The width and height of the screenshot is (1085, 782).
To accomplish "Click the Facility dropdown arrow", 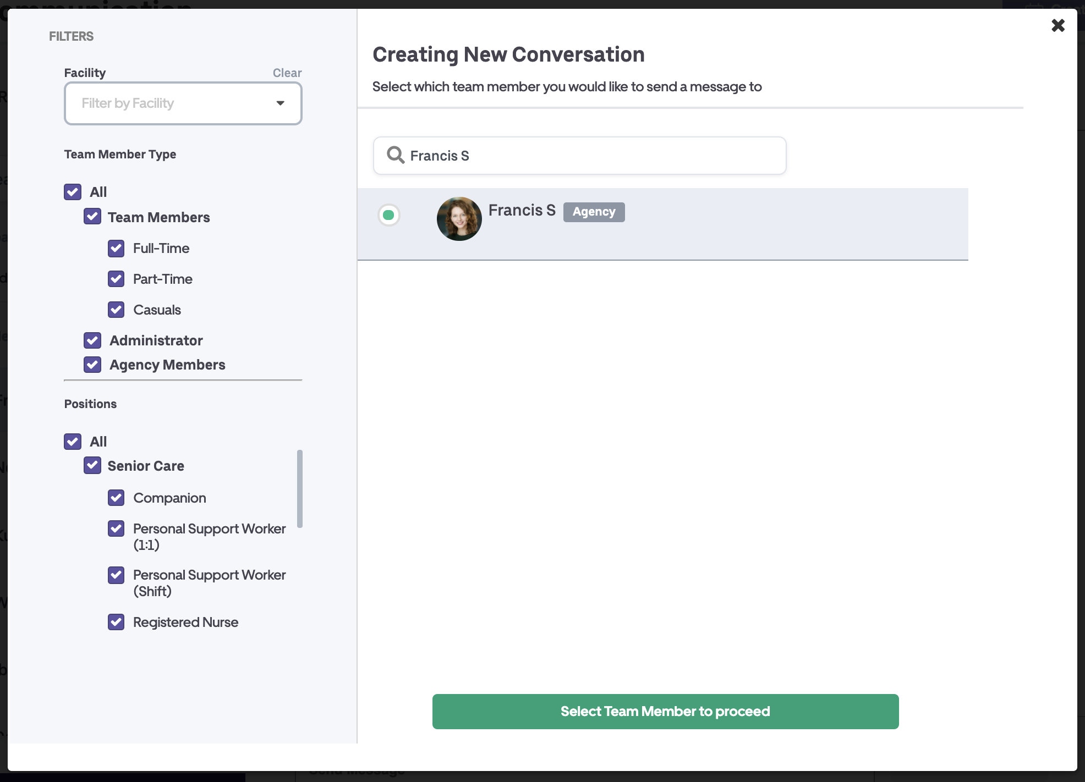I will (x=280, y=103).
